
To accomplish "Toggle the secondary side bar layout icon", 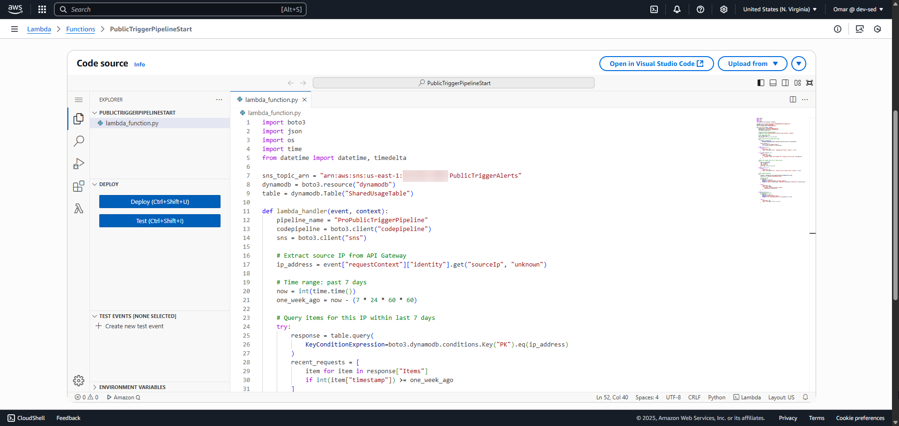I will [785, 83].
